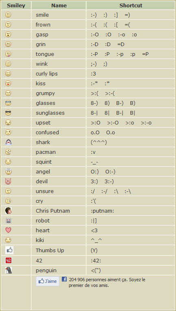The image size is (176, 311).
Task: Click the Thumbs Up smiley icon
Action: tap(9, 250)
